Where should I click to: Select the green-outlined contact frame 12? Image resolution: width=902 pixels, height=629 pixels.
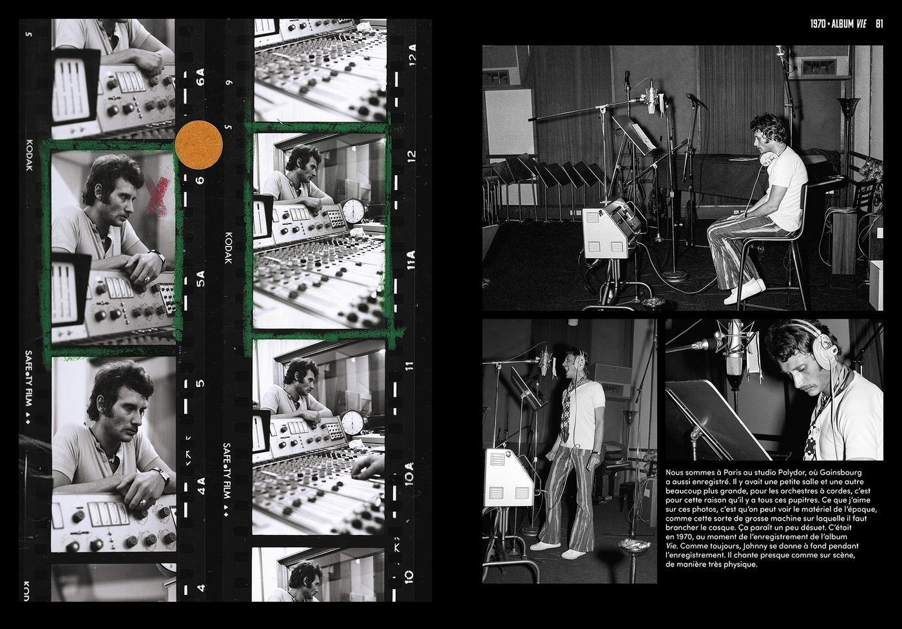[x=320, y=230]
